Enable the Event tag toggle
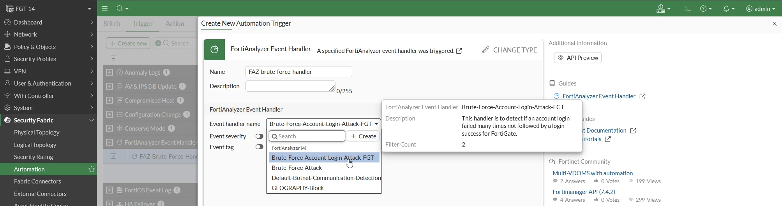This screenshot has height=206, width=782. (259, 147)
